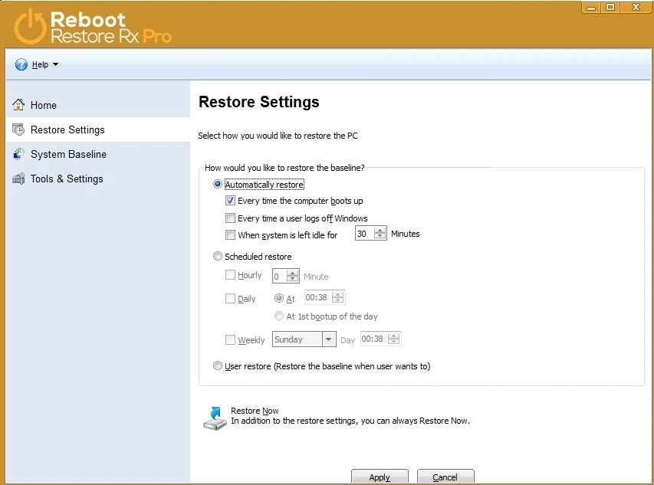Click the blue Help question mark icon

click(21, 64)
